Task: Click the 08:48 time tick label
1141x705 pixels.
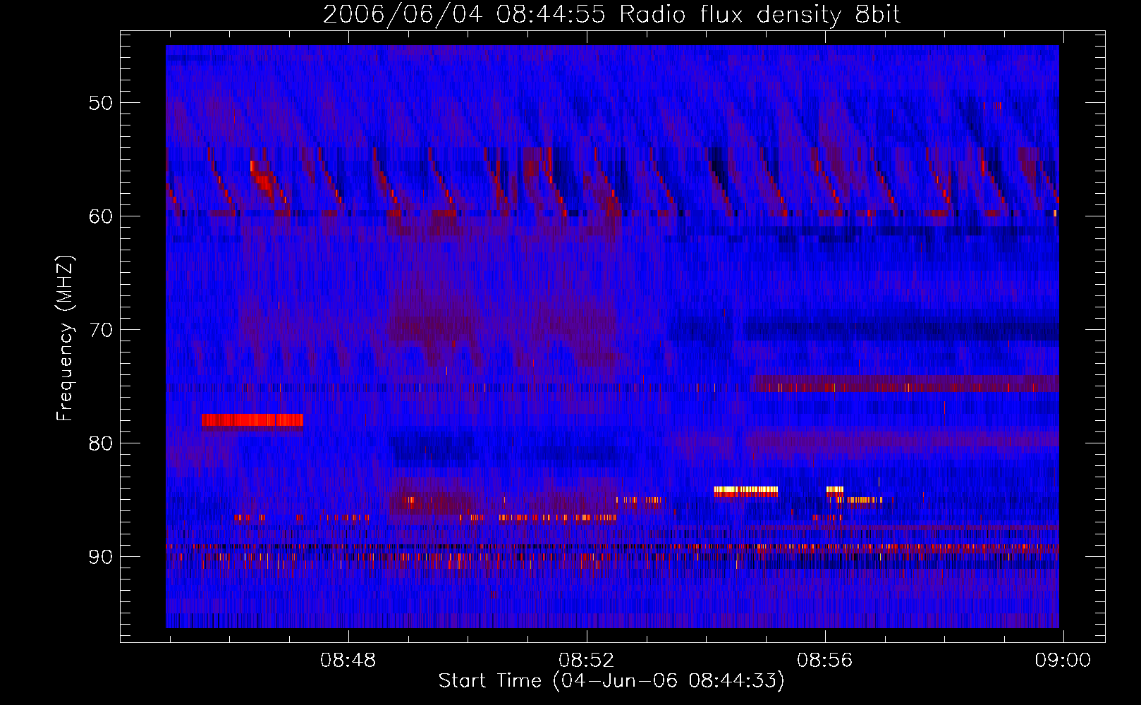Action: [348, 661]
